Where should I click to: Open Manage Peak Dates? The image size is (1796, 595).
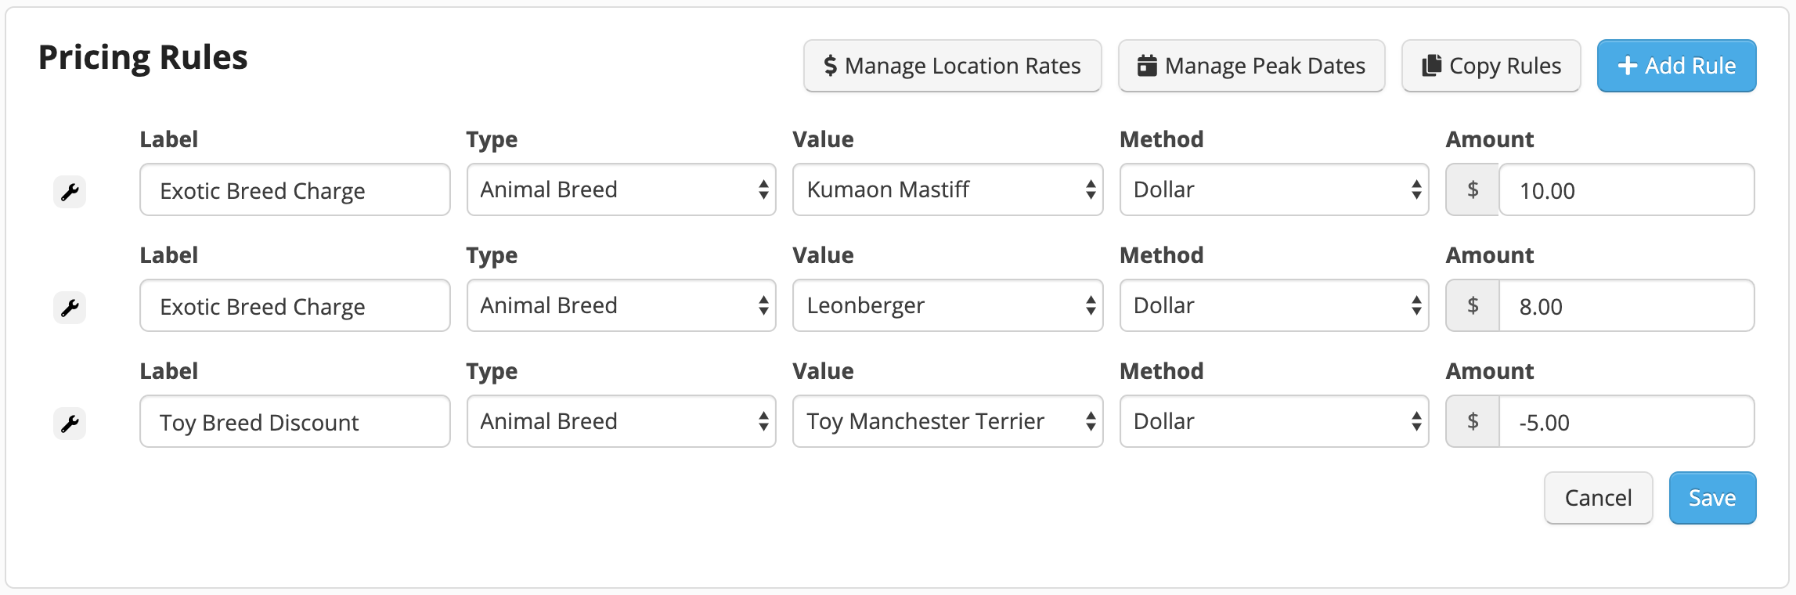pyautogui.click(x=1250, y=66)
